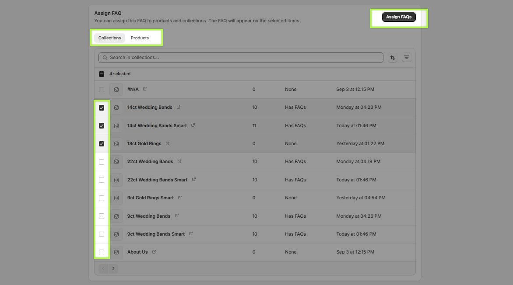
Task: Click external link icon for 9ct Gold Rings Smart
Action: (180, 198)
